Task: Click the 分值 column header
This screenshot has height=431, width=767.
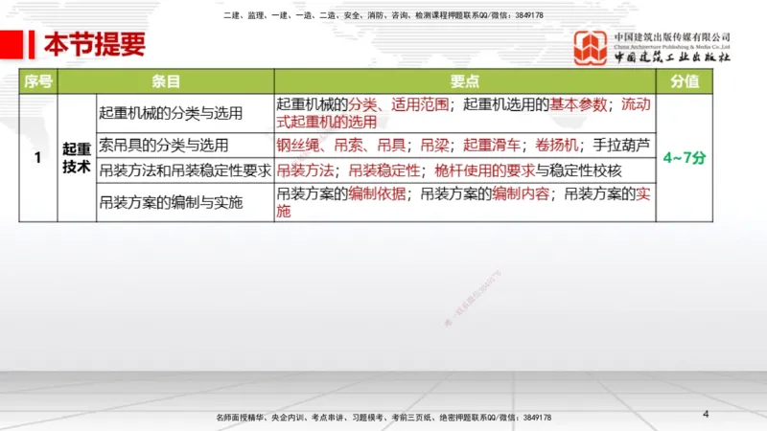Action: (685, 81)
